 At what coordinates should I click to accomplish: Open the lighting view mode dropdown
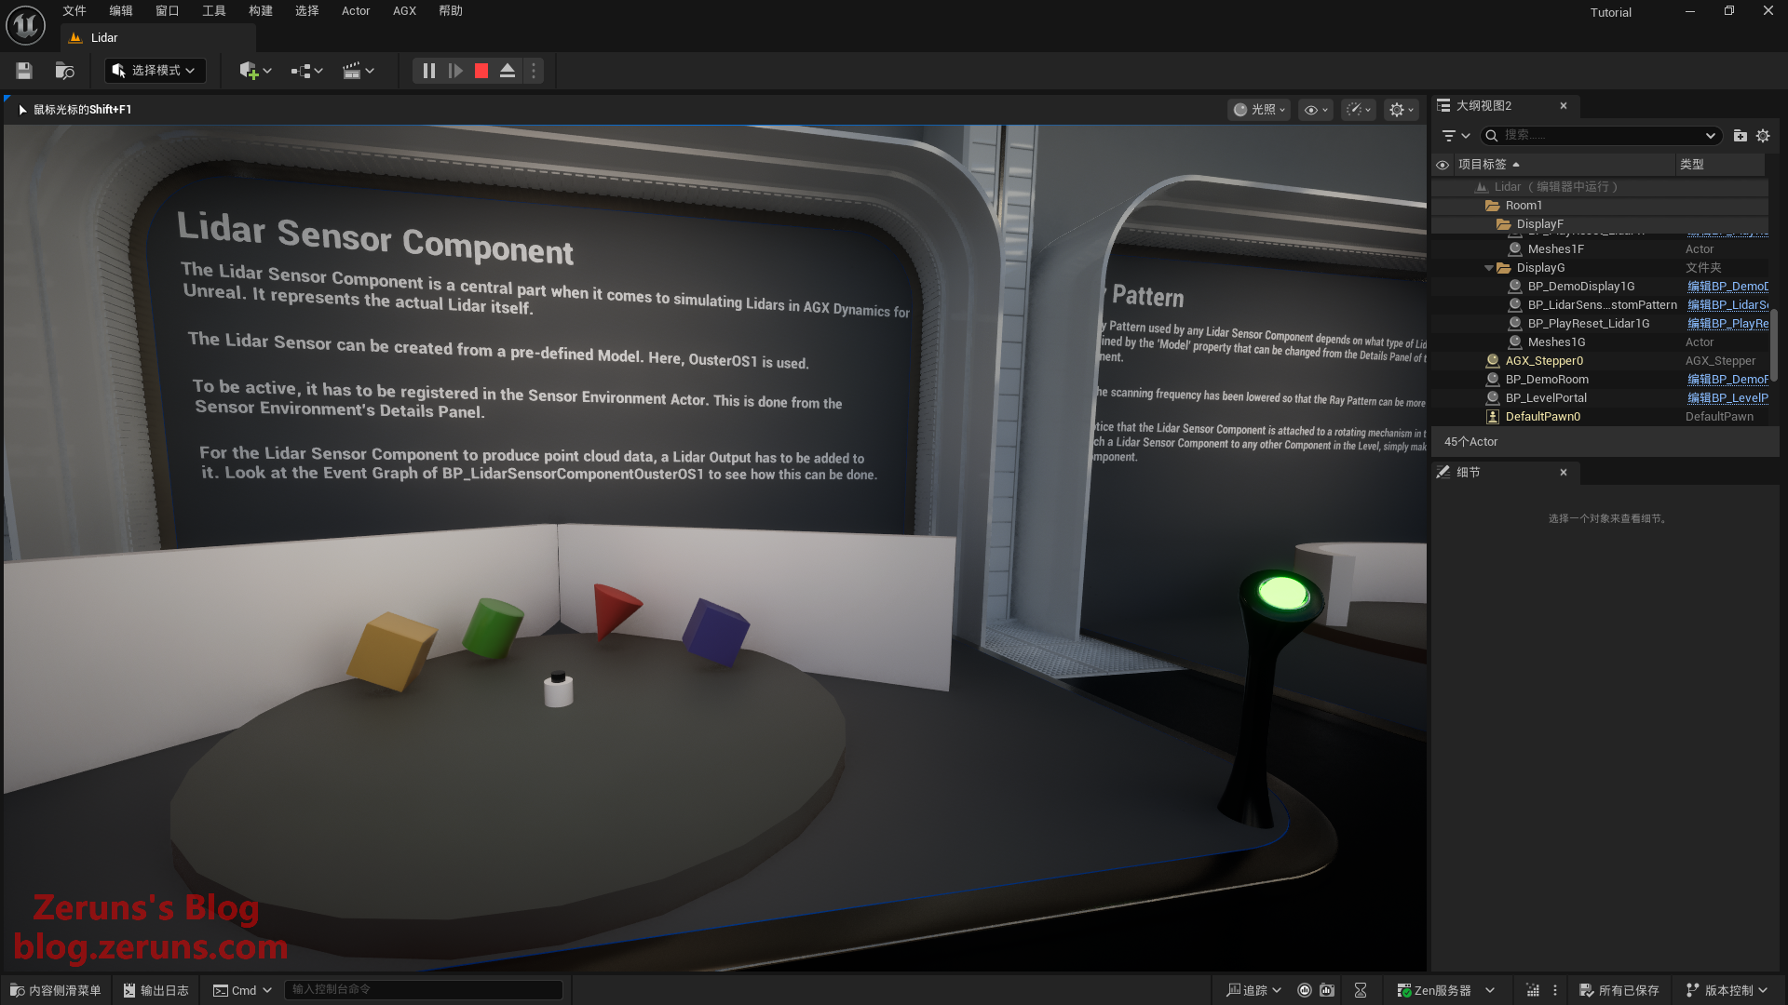[x=1259, y=110]
